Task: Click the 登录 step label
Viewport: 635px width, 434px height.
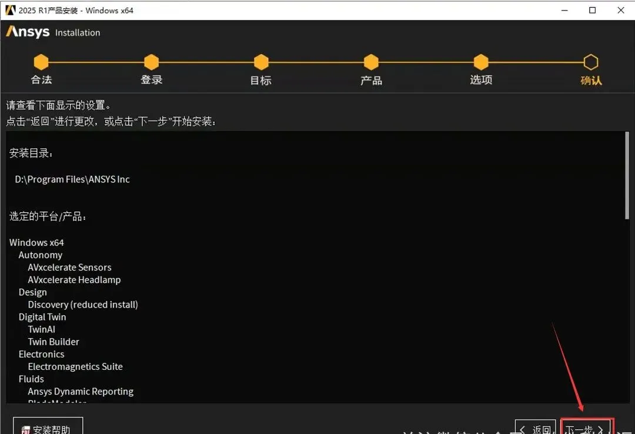Action: click(x=152, y=80)
